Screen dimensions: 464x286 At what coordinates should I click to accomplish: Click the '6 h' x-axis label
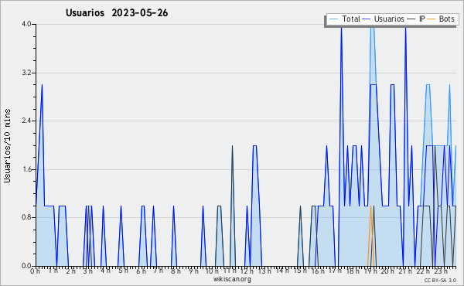pyautogui.click(x=141, y=271)
